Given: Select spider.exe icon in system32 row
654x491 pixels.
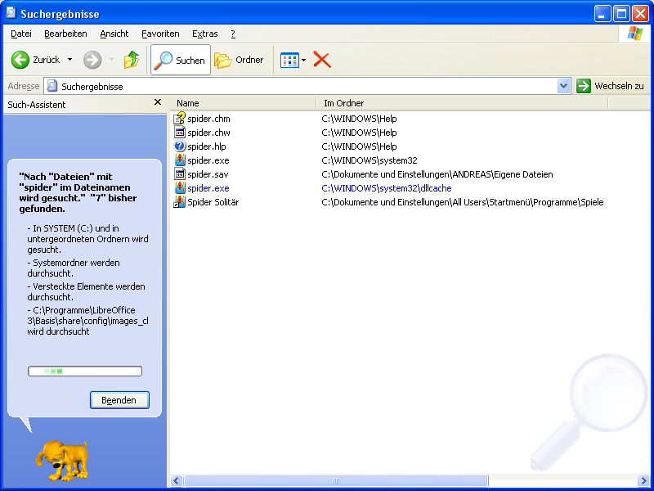Looking at the screenshot, I should 179,160.
